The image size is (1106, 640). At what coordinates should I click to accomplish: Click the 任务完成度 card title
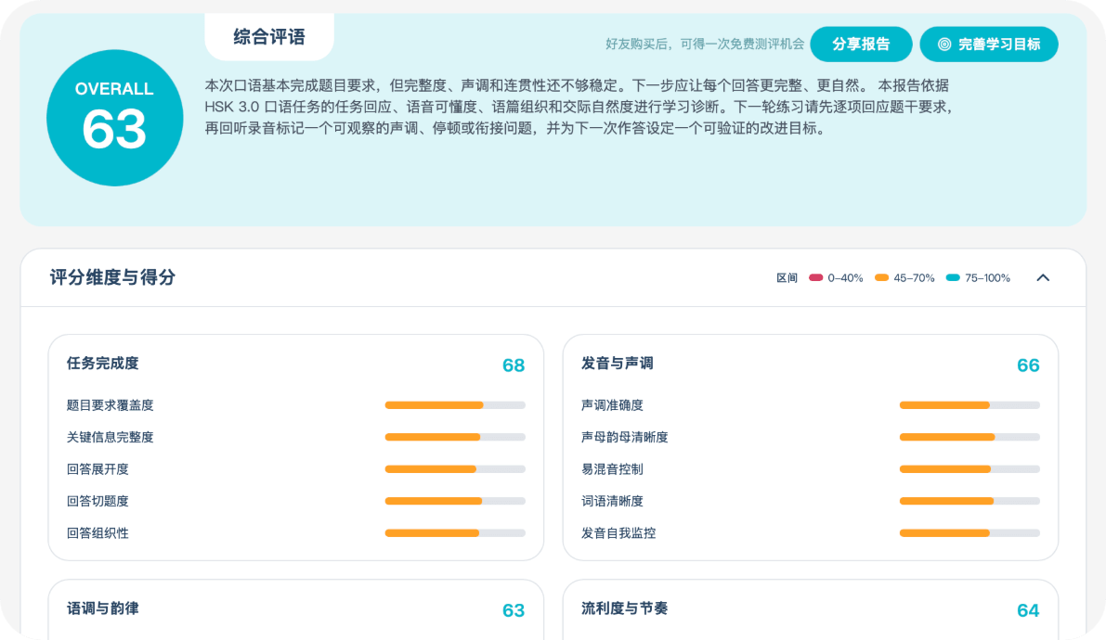pos(103,364)
